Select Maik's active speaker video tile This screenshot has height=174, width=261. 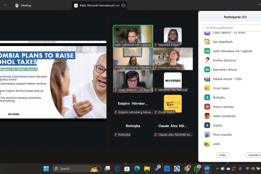point(133,36)
